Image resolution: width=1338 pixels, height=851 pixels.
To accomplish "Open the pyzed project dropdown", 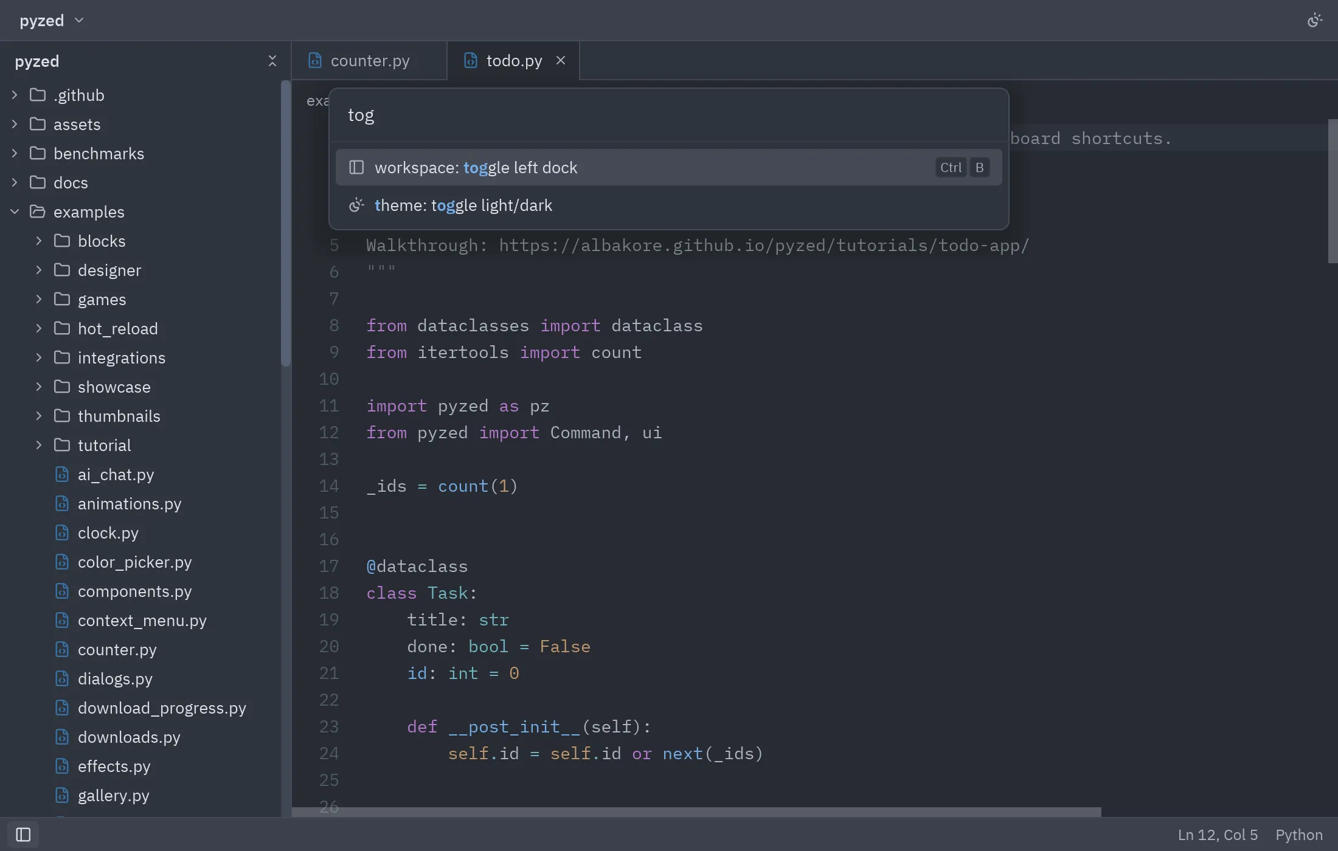I will pyautogui.click(x=51, y=20).
